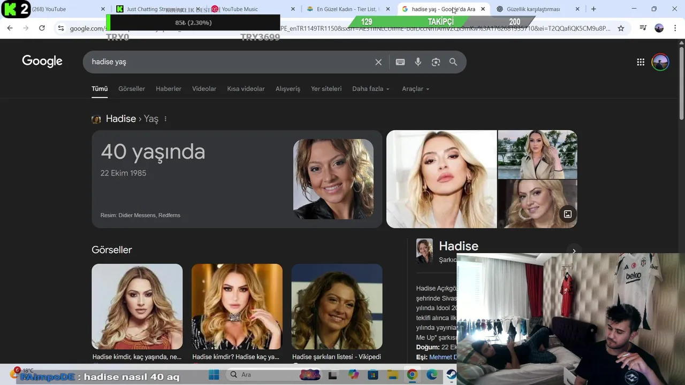Switch to the Haberler tab

[169, 89]
